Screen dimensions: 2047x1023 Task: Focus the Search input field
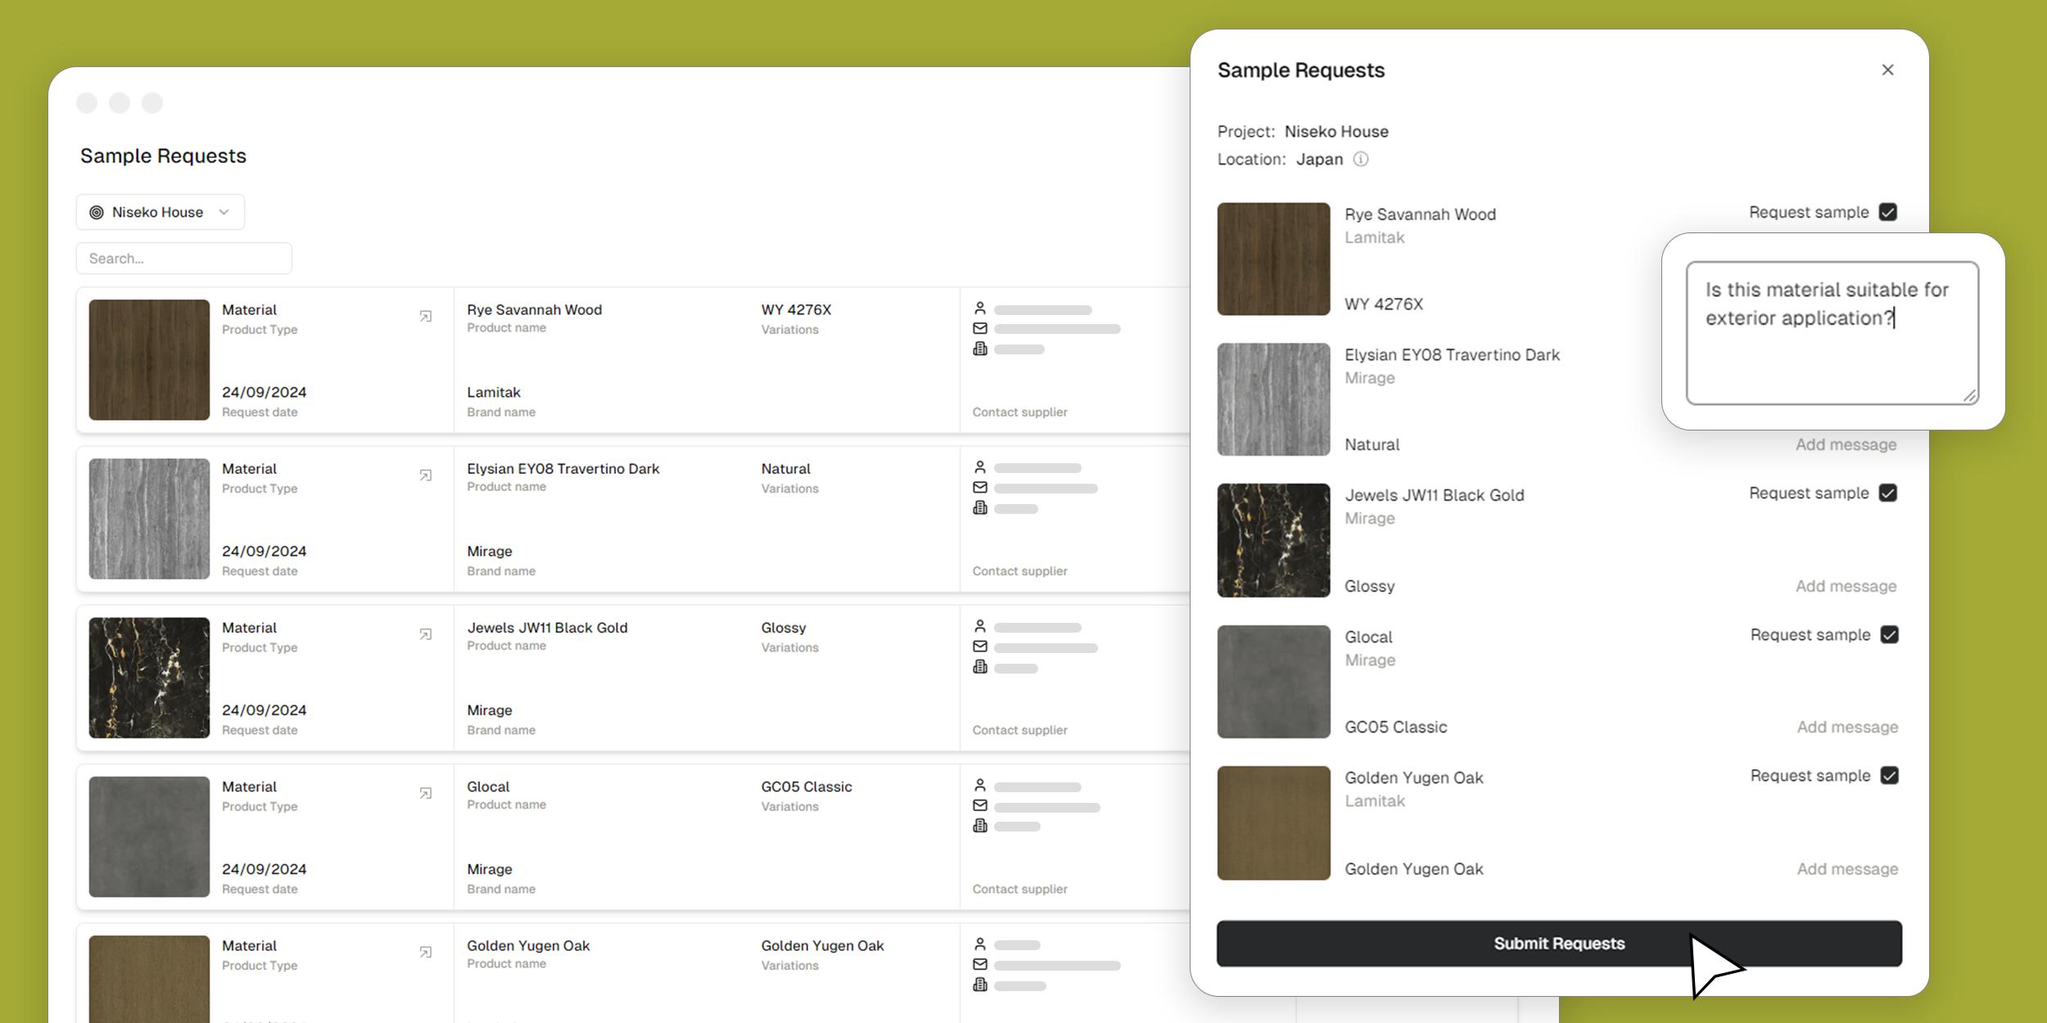tap(184, 258)
